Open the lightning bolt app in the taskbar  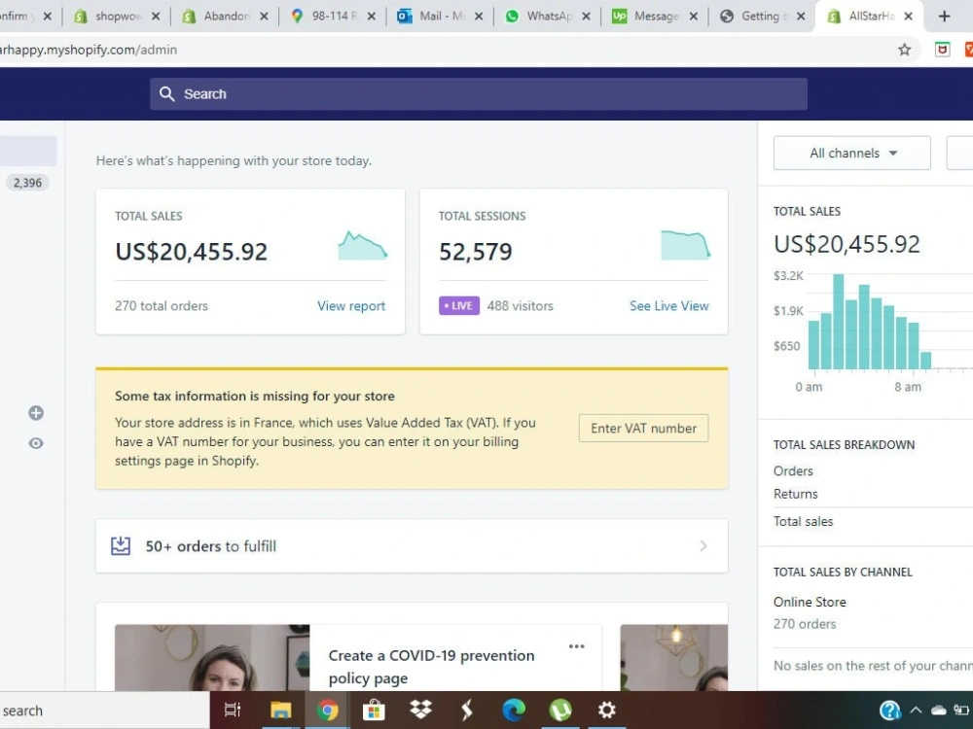click(x=467, y=710)
